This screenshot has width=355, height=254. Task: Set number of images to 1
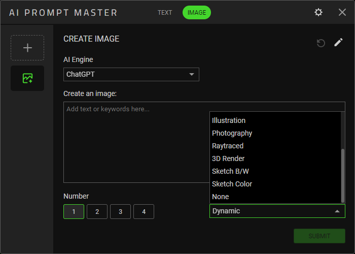pos(74,212)
